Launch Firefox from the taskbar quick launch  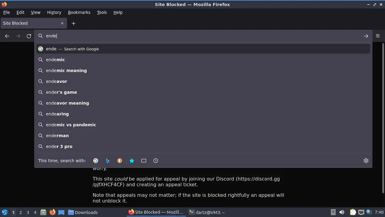point(52,212)
